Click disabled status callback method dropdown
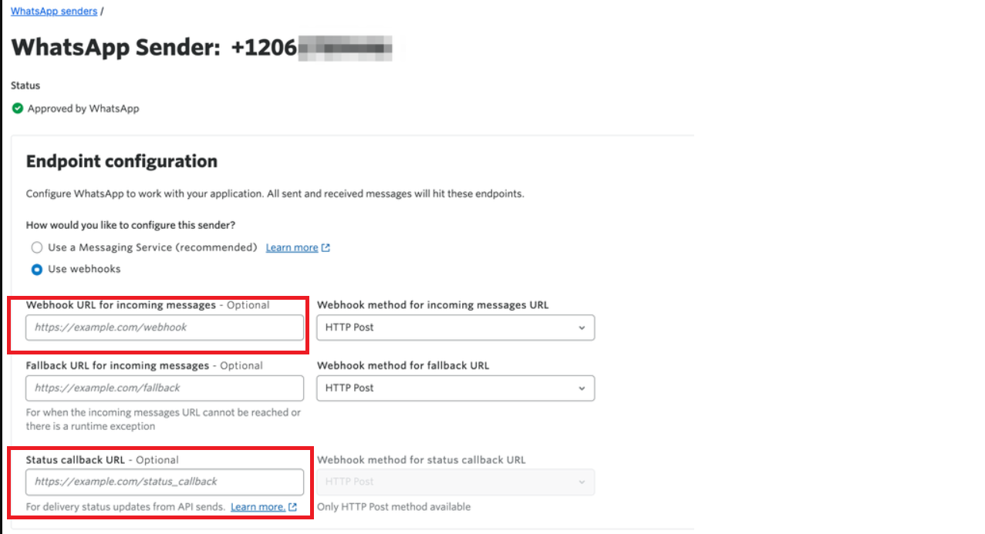 (x=455, y=482)
